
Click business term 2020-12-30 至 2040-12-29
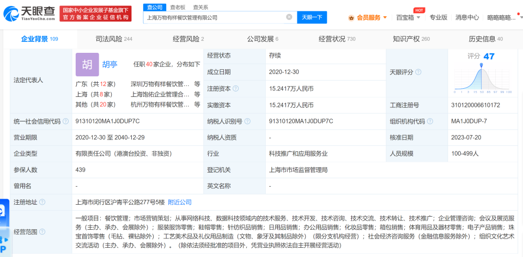[110, 137]
